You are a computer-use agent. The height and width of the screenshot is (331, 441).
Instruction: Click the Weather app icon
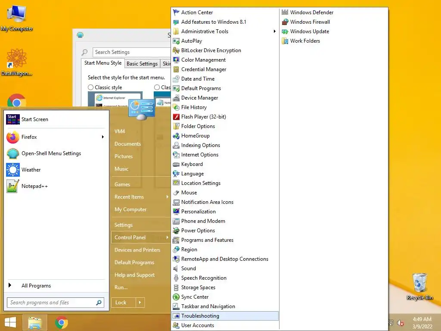coord(13,170)
